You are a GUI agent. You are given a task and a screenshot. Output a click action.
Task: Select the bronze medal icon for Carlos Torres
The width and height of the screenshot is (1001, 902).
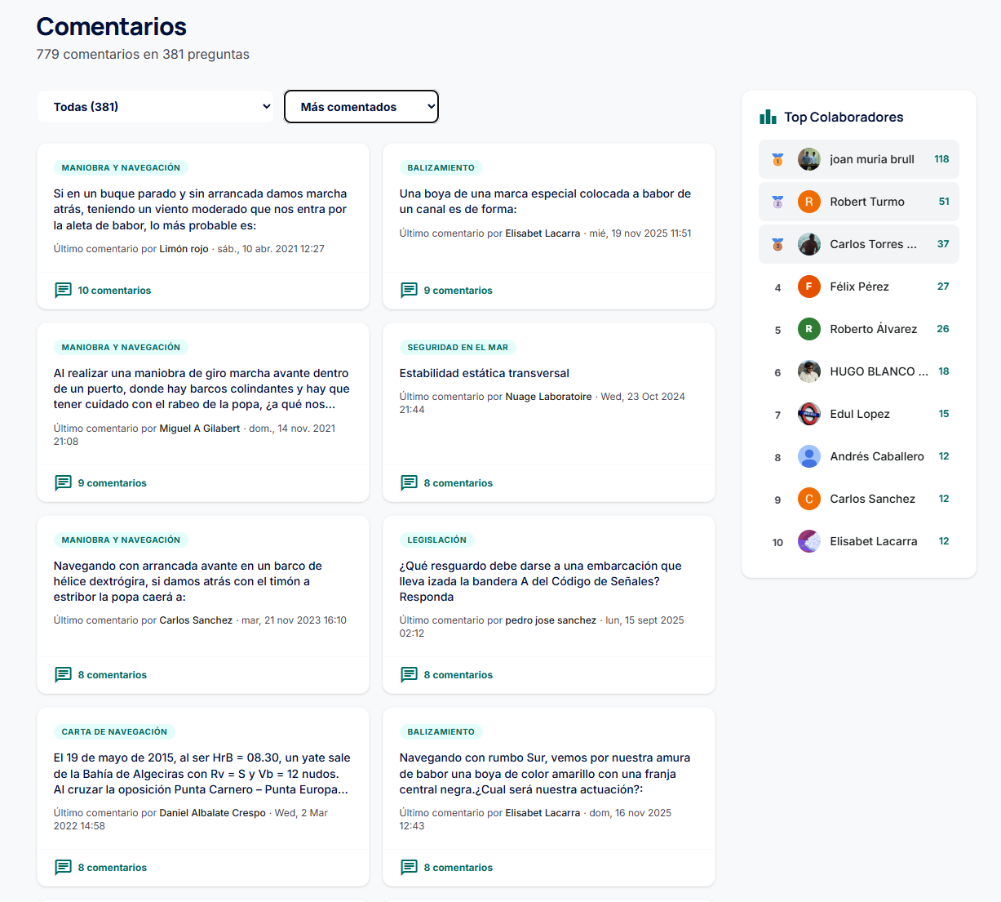[777, 244]
